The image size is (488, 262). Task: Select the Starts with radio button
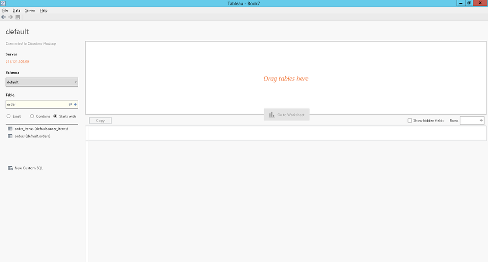(x=55, y=116)
